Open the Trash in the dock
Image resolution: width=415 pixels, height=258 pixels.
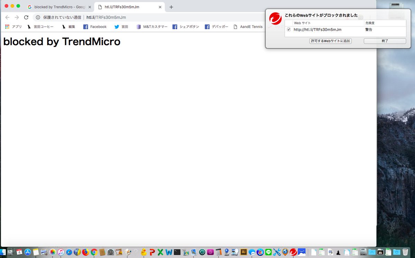point(405,252)
